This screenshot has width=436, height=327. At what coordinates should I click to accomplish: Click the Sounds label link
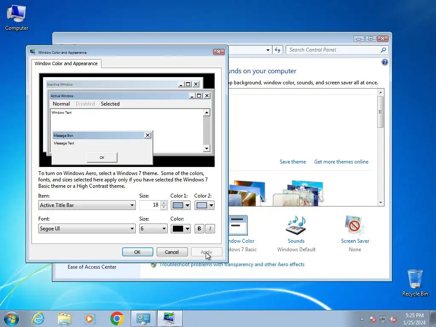pyautogui.click(x=296, y=241)
